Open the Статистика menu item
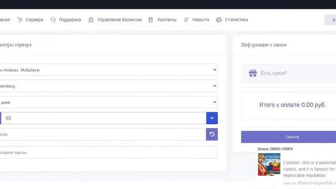 (236, 20)
